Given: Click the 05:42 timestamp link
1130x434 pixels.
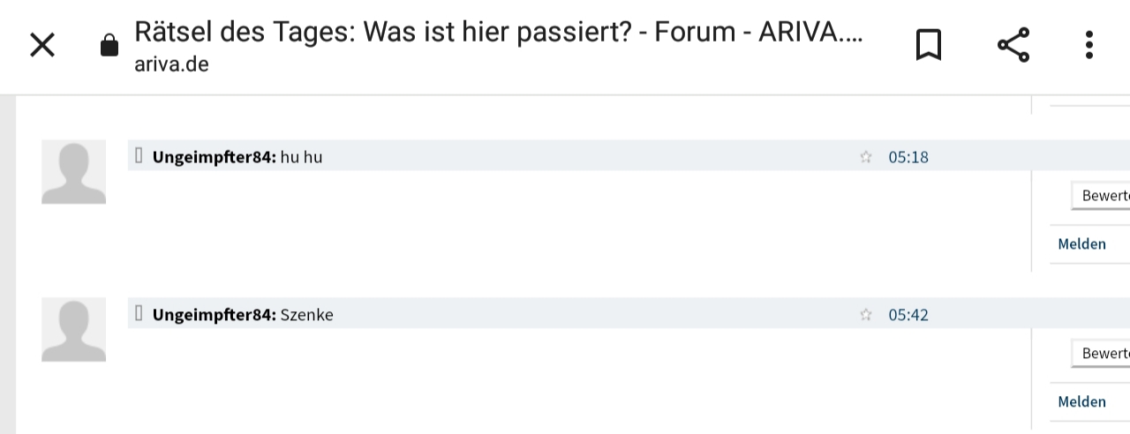Looking at the screenshot, I should point(908,315).
